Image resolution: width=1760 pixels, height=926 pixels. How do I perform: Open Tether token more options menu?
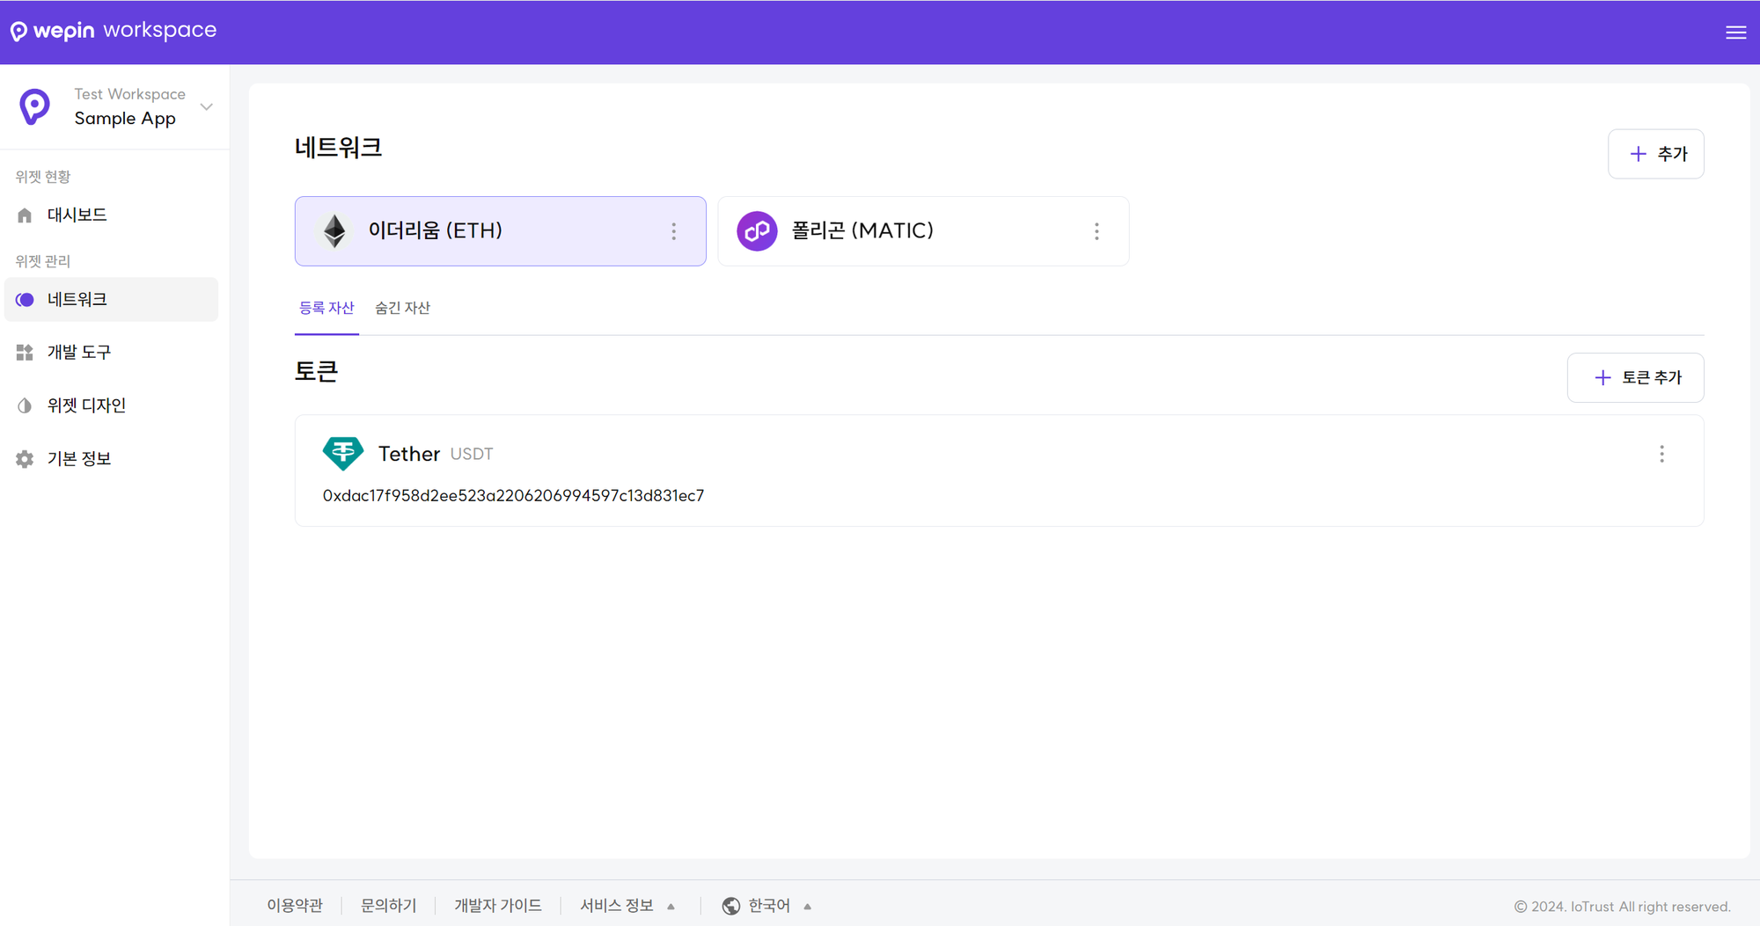point(1661,454)
